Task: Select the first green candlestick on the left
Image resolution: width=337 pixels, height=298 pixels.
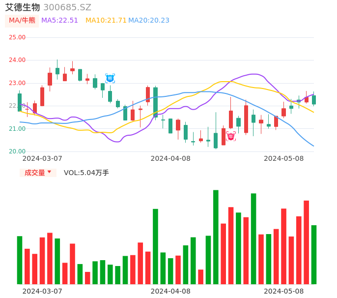Action: coord(20,102)
